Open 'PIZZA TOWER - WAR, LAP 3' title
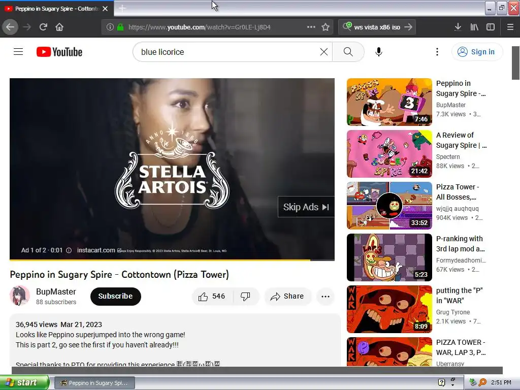This screenshot has width=520, height=390. [x=461, y=347]
